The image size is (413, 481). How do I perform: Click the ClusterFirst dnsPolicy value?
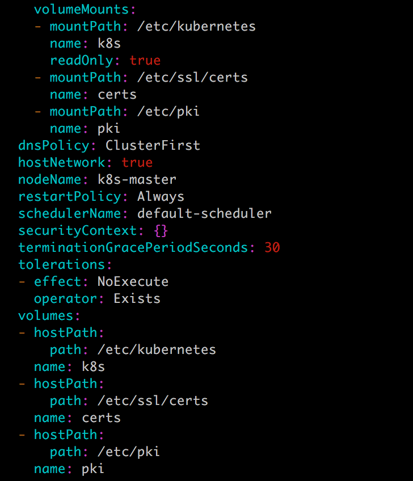pyautogui.click(x=153, y=145)
